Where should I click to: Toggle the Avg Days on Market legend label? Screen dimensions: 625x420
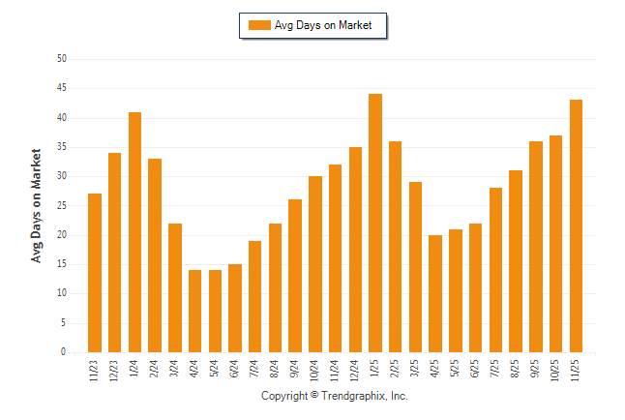(323, 25)
